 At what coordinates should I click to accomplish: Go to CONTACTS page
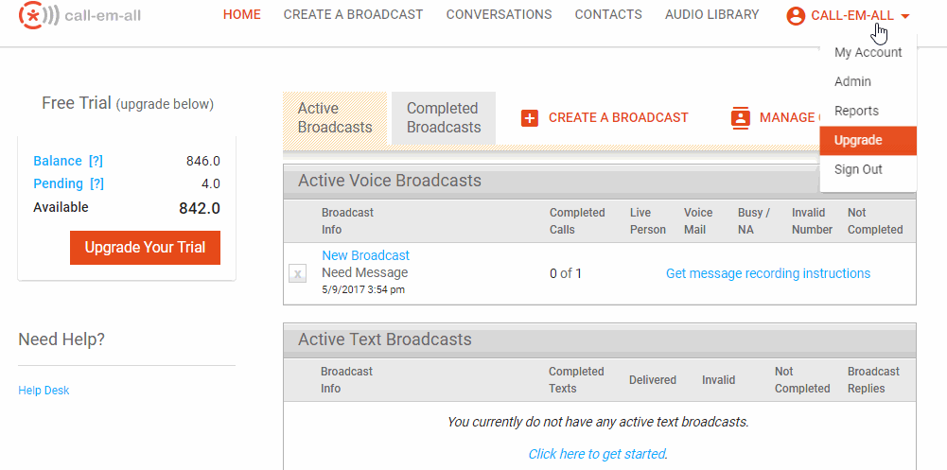[608, 14]
